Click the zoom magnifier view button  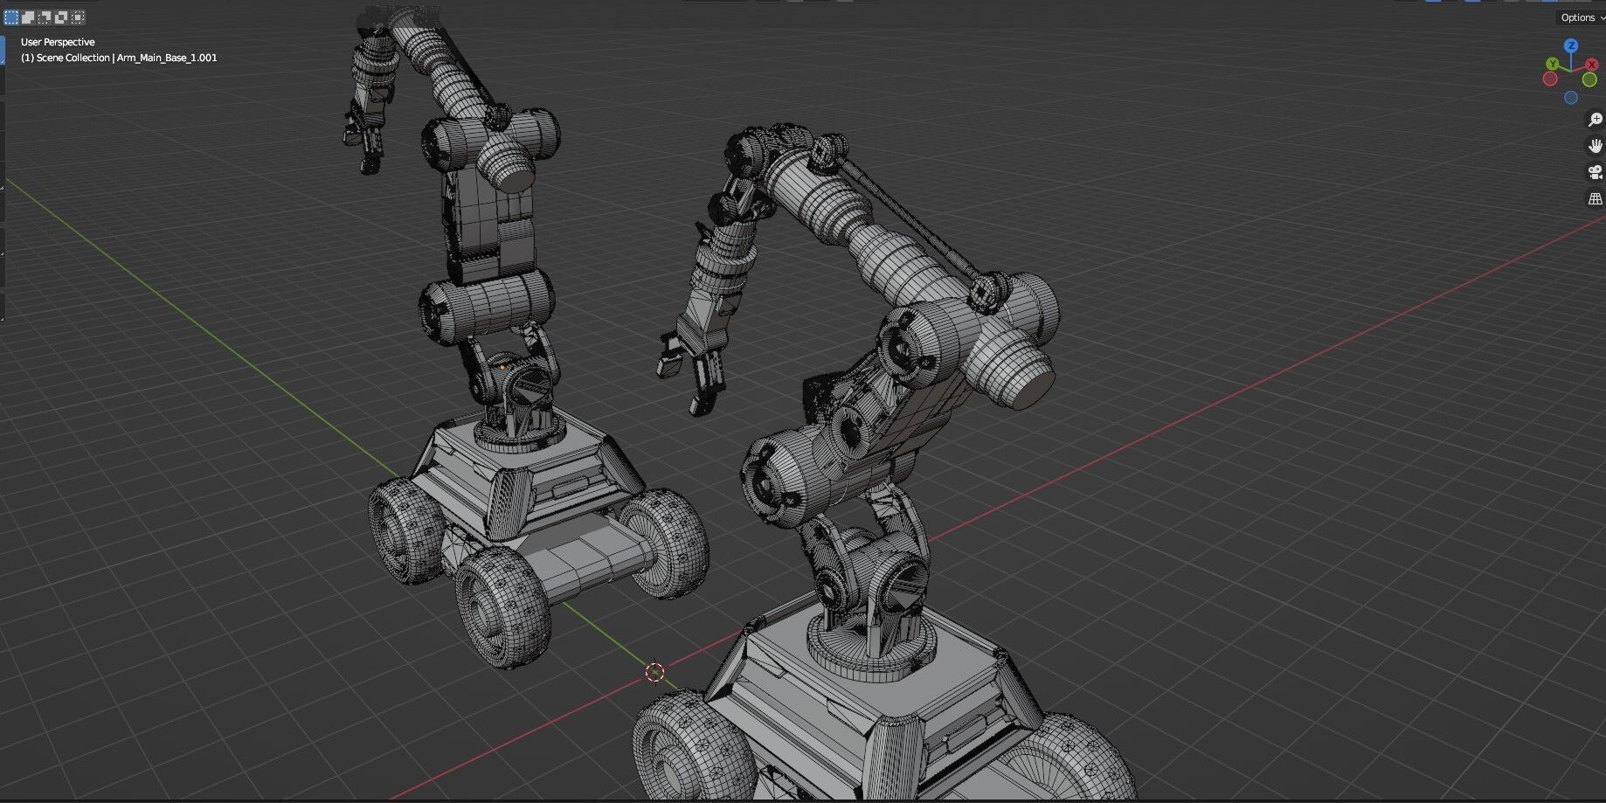[x=1595, y=120]
